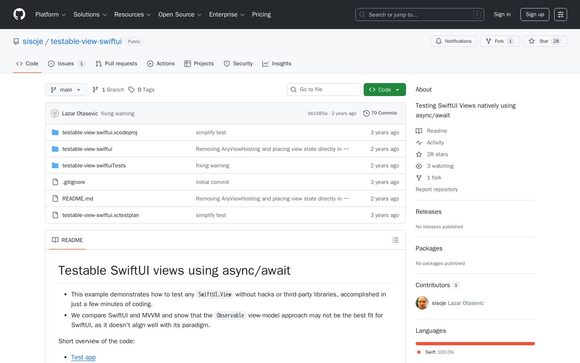Viewport: 580px width, 363px height.
Task: Expand the commit message ellipsis on testable-view-swiftui row
Action: click(x=346, y=149)
